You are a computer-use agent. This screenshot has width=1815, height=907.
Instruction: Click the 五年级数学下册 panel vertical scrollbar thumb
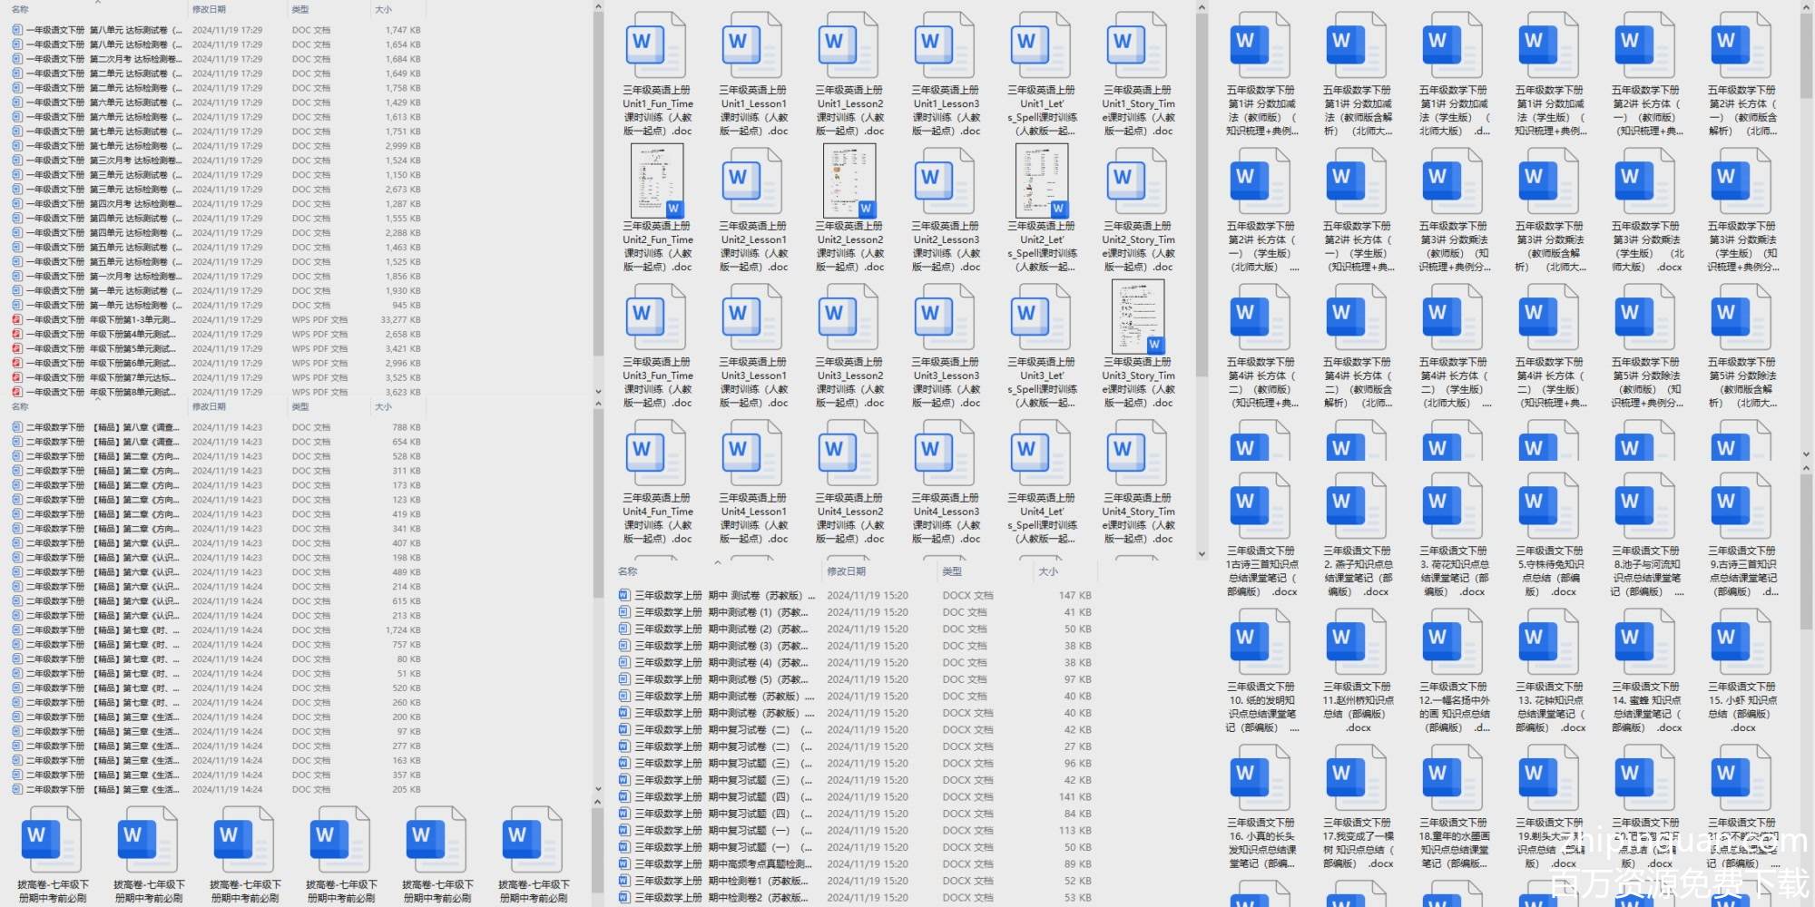[x=1805, y=54]
